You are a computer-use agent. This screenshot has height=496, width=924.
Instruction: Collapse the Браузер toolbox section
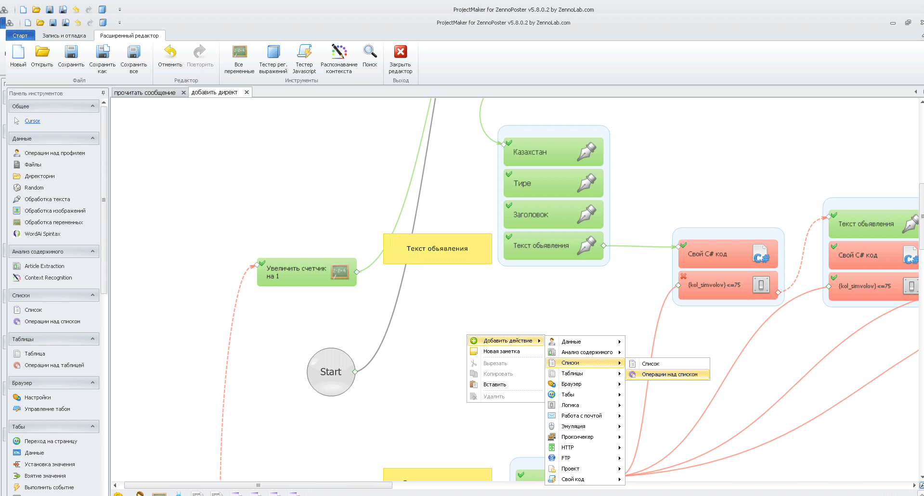point(92,382)
